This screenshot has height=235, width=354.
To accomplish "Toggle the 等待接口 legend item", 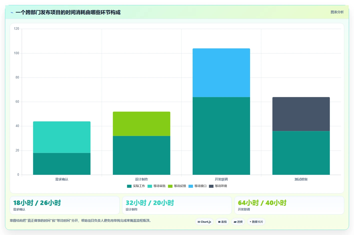I will [x=197, y=186].
